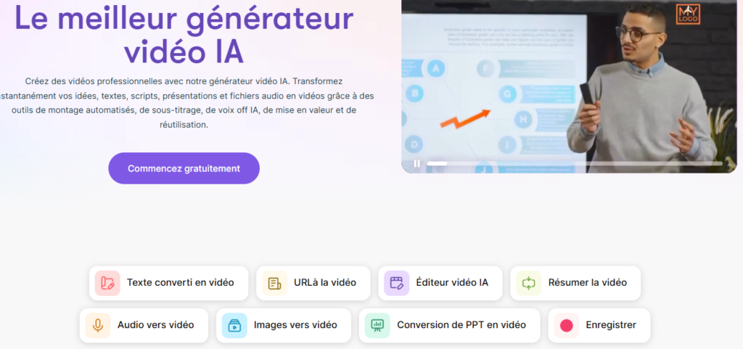743x349 pixels.
Task: Select the Enregistrer text label
Action: tap(610, 325)
